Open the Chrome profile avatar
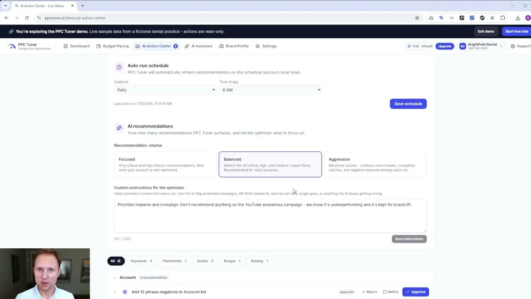Image resolution: width=531 pixels, height=299 pixels. click(528, 18)
